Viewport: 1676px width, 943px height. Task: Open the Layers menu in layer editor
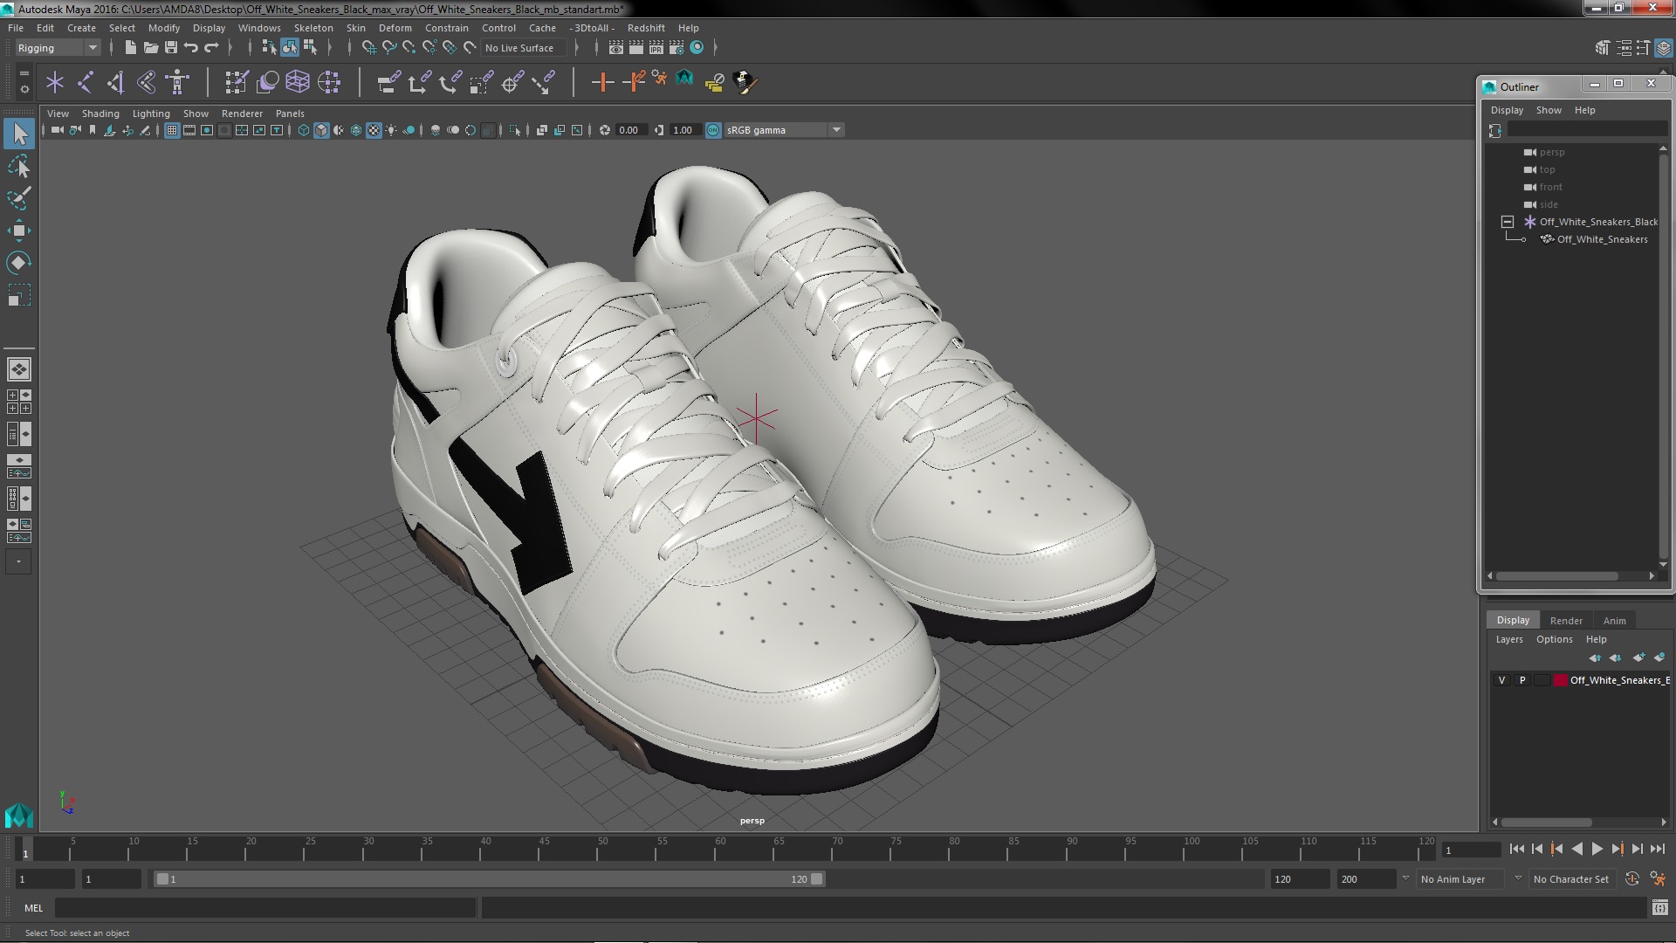point(1509,639)
